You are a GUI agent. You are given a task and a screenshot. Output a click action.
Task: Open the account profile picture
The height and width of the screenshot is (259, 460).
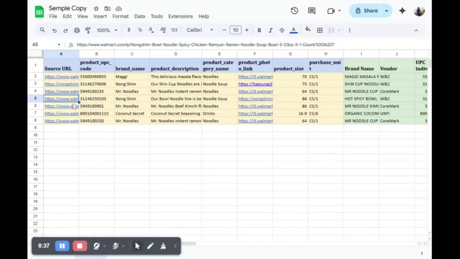(x=419, y=11)
